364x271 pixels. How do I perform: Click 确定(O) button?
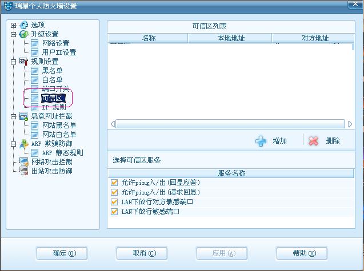pyautogui.click(x=62, y=253)
